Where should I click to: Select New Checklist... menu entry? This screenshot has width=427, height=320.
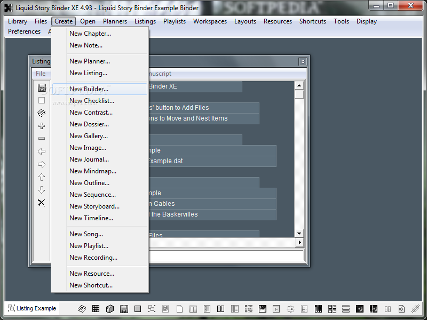(x=92, y=101)
